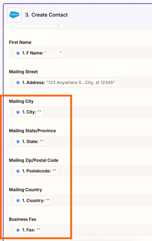This screenshot has height=241, width=152.
Task: Click the icon in the Country pill
Action: click(18, 201)
